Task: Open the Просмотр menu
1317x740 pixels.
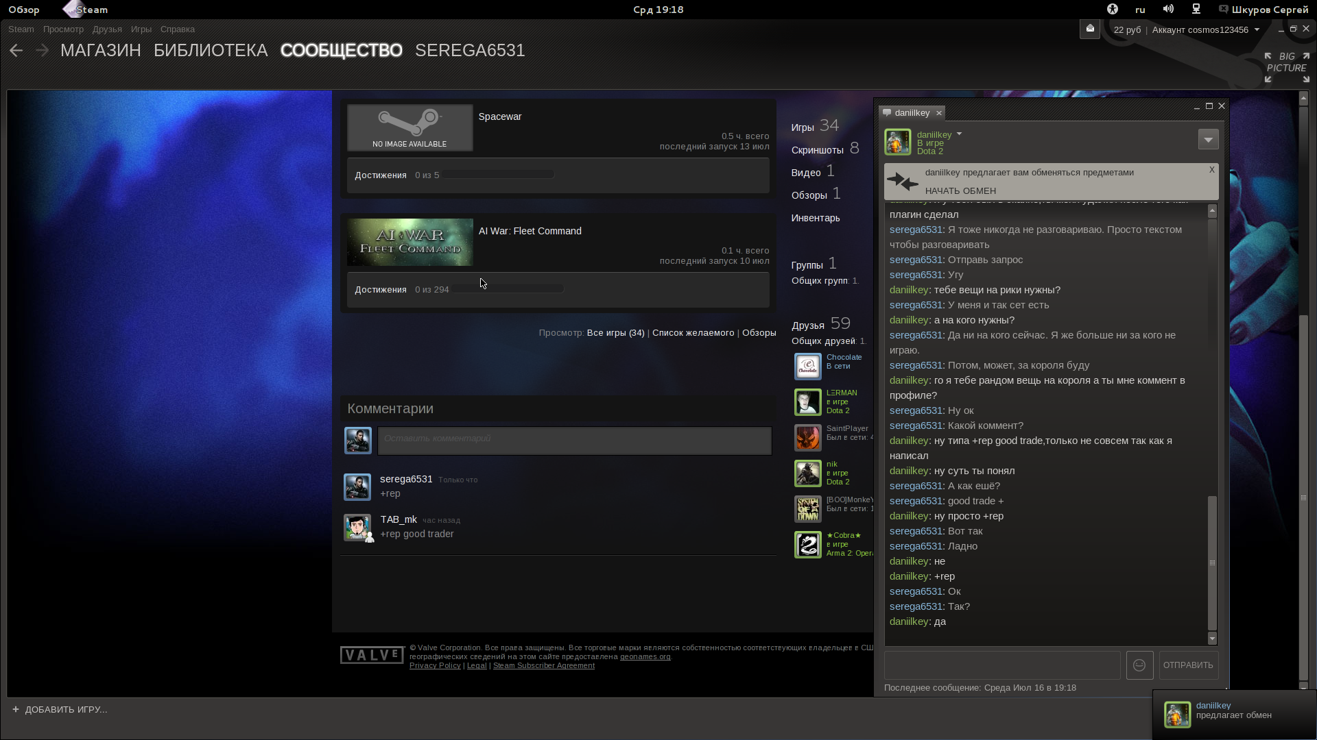Action: pos(63,29)
